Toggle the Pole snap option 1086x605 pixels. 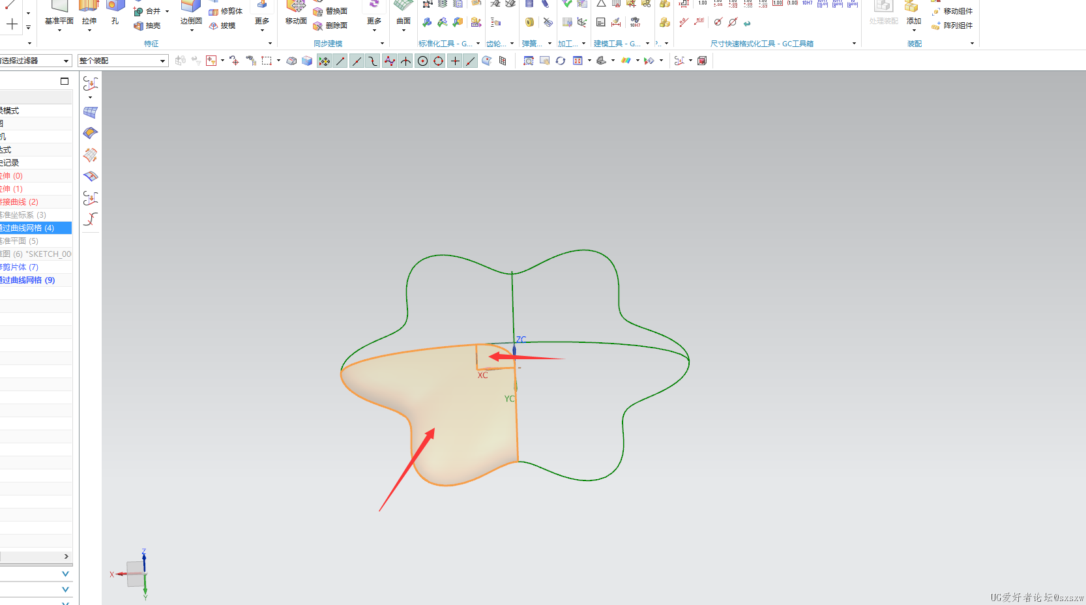point(389,61)
